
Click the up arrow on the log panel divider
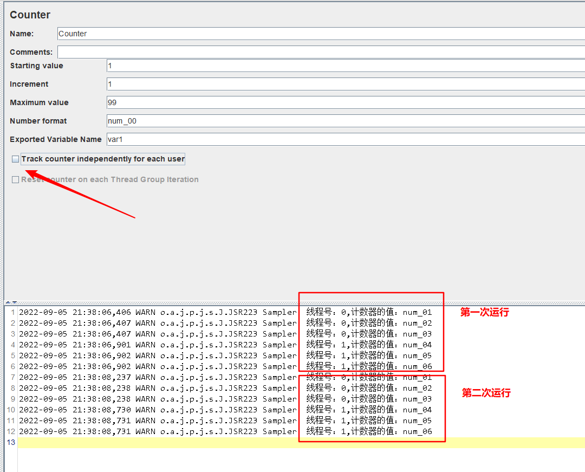(x=8, y=302)
